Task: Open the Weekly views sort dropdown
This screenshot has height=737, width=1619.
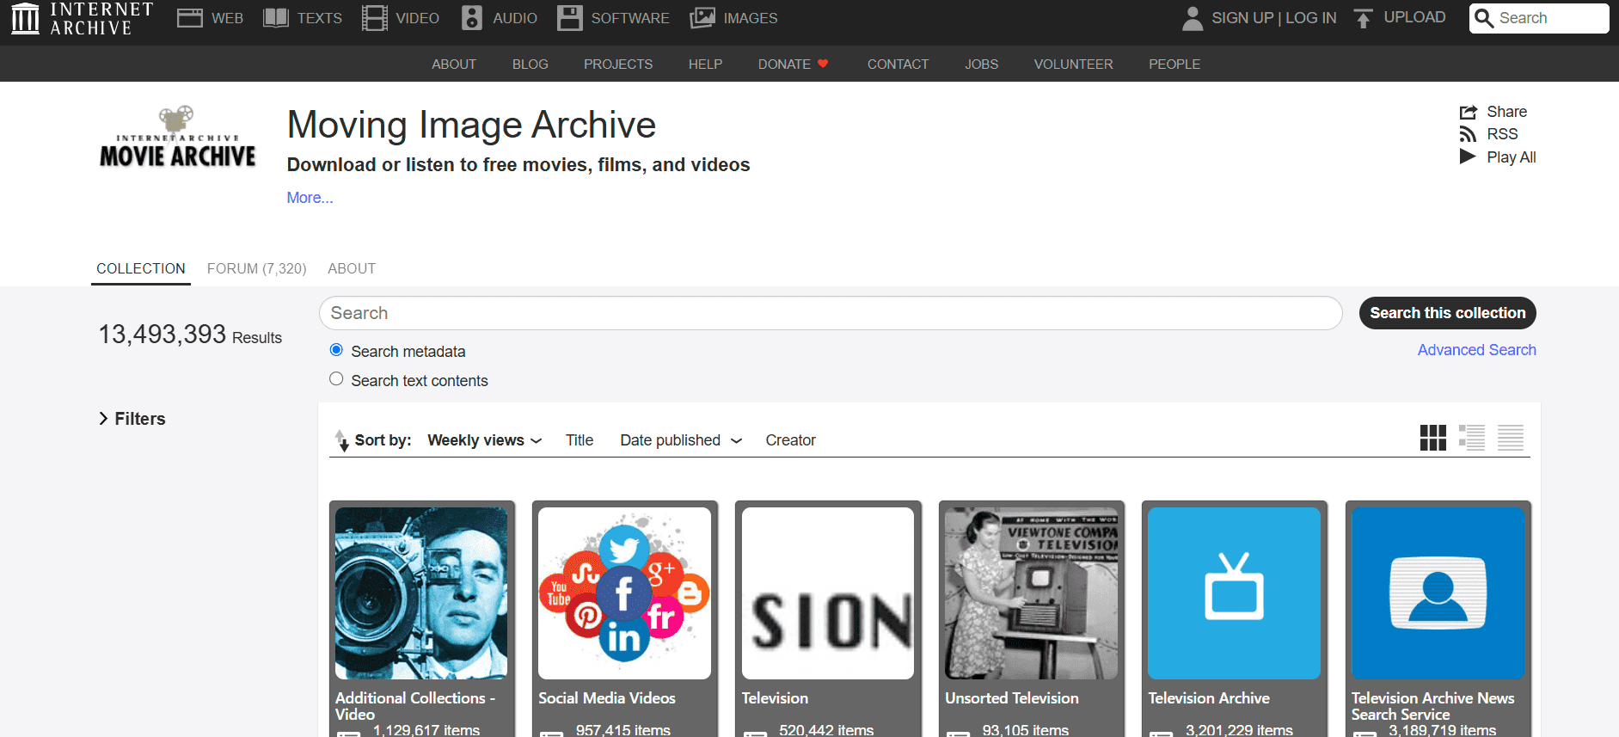Action: [x=485, y=440]
